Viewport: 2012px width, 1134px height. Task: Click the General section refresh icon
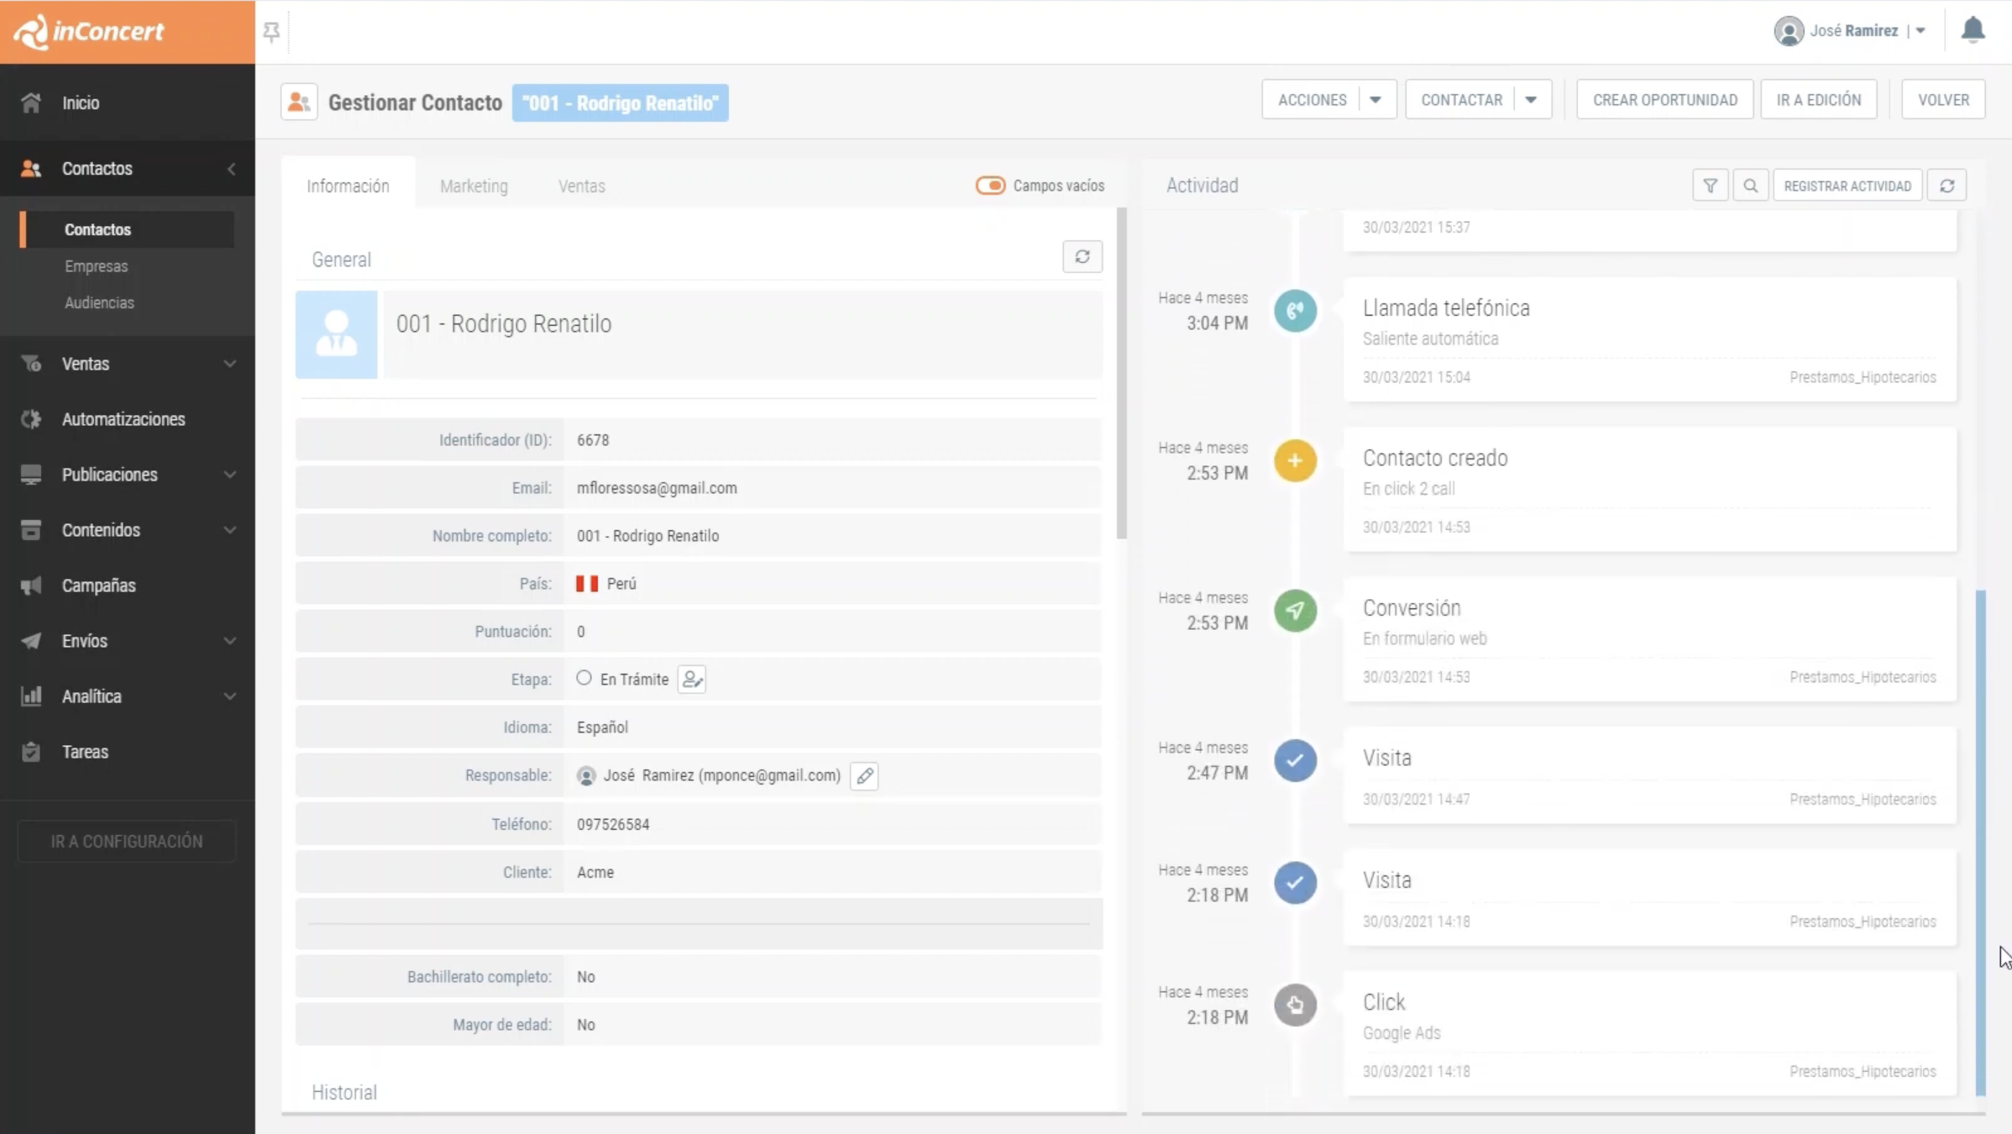point(1082,257)
